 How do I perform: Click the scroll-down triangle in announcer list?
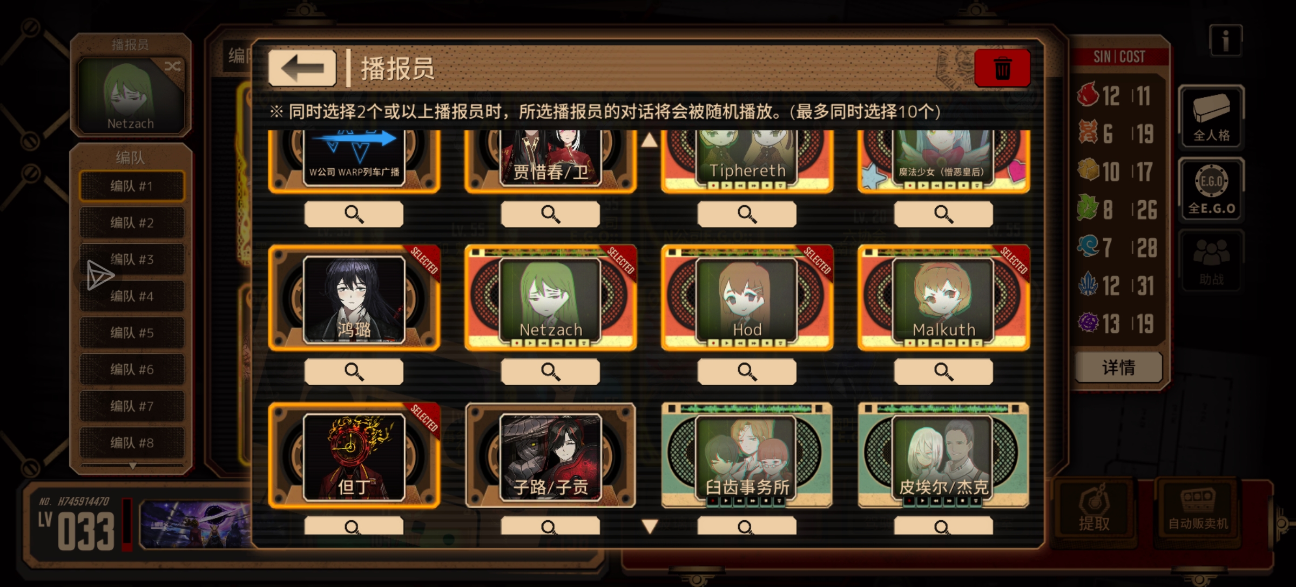[649, 526]
